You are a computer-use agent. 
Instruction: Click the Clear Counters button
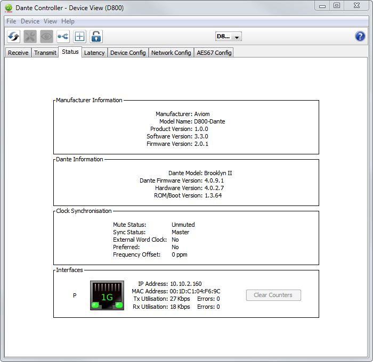pos(273,295)
